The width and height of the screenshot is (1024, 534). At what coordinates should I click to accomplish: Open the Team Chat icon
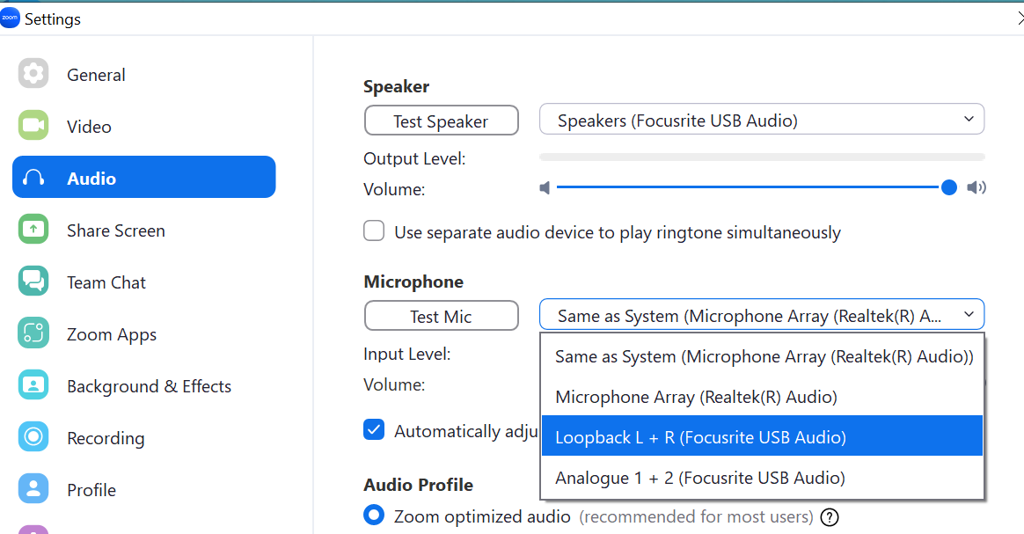[x=33, y=282]
